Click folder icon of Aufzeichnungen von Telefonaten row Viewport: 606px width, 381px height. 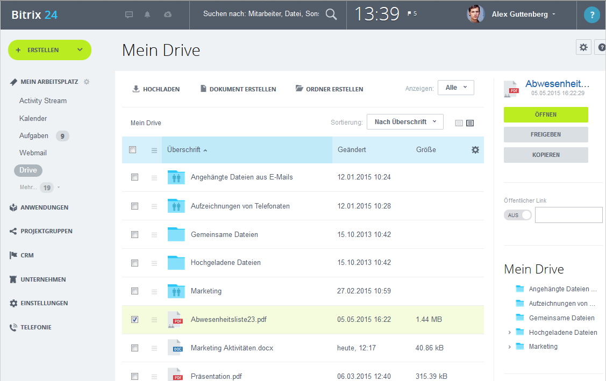pyautogui.click(x=176, y=206)
